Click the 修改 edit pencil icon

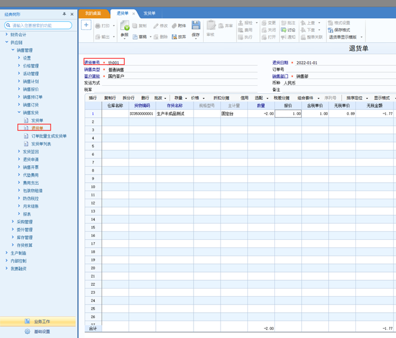(x=156, y=25)
